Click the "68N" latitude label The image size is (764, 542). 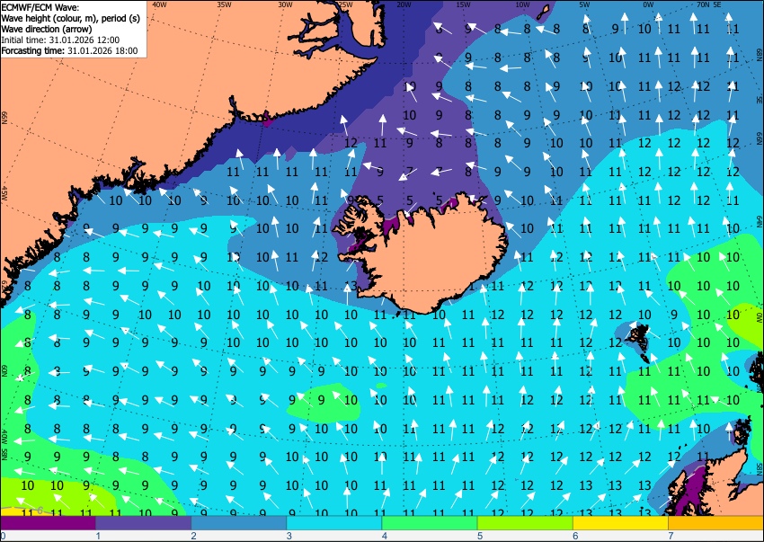click(760, 53)
